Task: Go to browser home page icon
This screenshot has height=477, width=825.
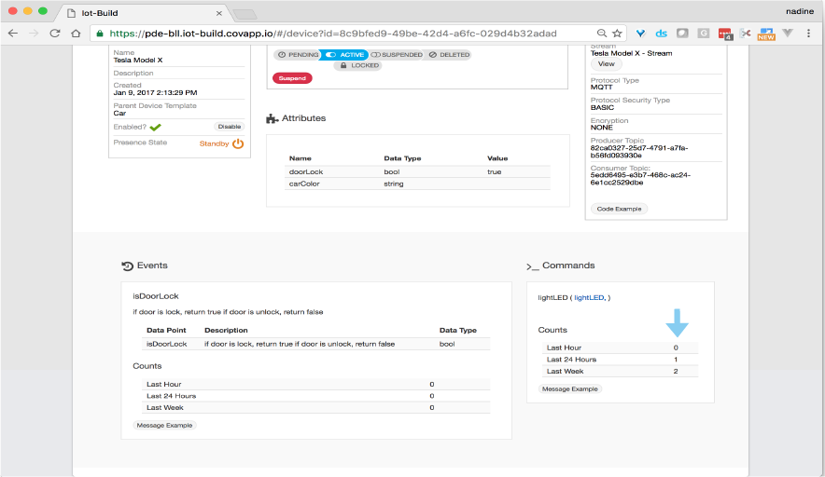Action: point(77,33)
